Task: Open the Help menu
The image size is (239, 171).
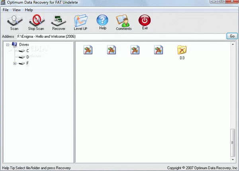Action: (x=29, y=10)
